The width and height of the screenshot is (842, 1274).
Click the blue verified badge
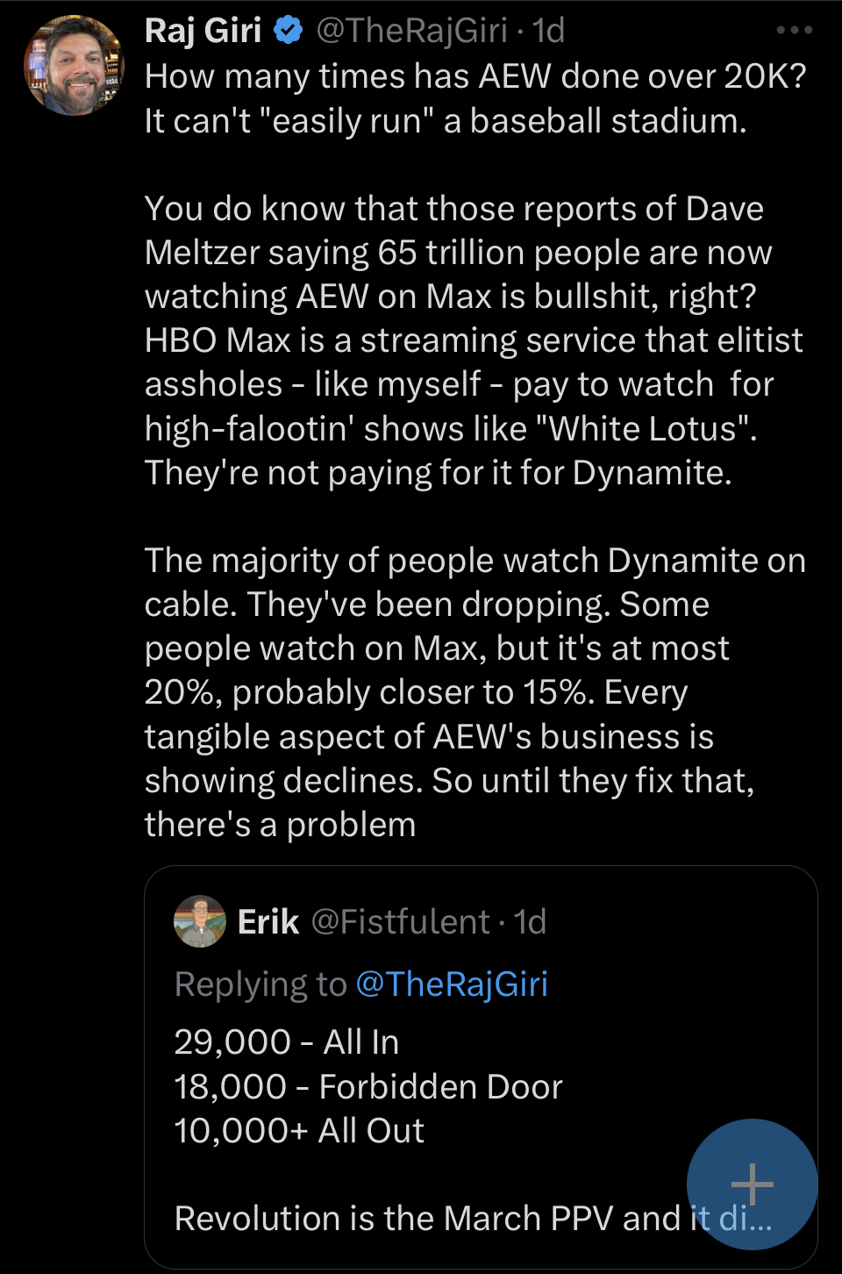[x=289, y=31]
